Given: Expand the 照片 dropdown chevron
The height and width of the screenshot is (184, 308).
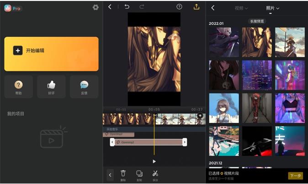Looking at the screenshot, I should [278, 8].
